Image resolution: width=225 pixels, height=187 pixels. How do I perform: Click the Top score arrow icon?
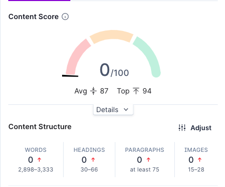point(136,91)
